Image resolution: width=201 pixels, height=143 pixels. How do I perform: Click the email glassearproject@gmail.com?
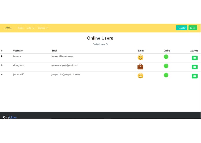point(64,65)
